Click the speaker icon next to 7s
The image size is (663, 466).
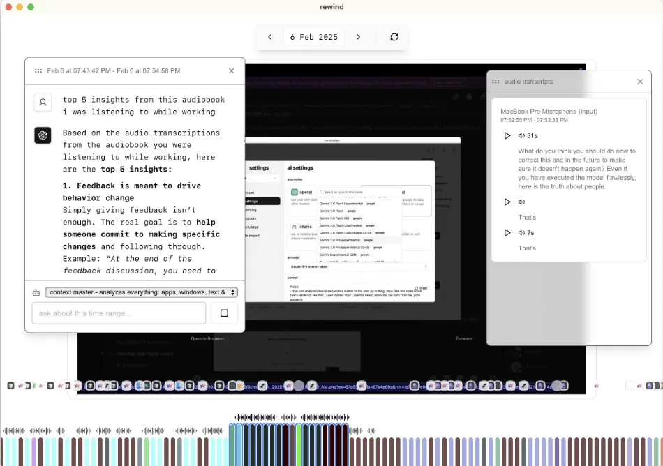tap(521, 233)
